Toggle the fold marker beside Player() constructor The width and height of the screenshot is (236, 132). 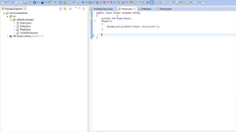[95, 21]
